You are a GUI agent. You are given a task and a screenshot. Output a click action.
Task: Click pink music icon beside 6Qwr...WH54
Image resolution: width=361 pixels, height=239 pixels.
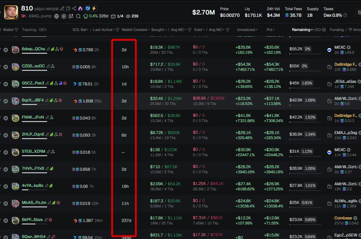tap(54, 237)
